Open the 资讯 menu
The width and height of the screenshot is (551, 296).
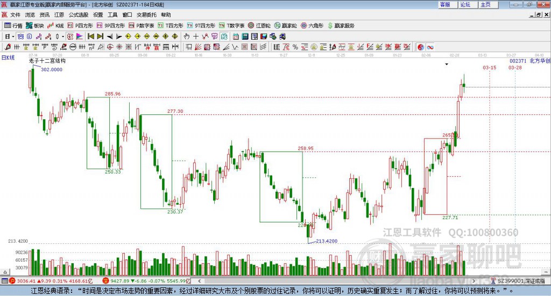tap(45, 15)
